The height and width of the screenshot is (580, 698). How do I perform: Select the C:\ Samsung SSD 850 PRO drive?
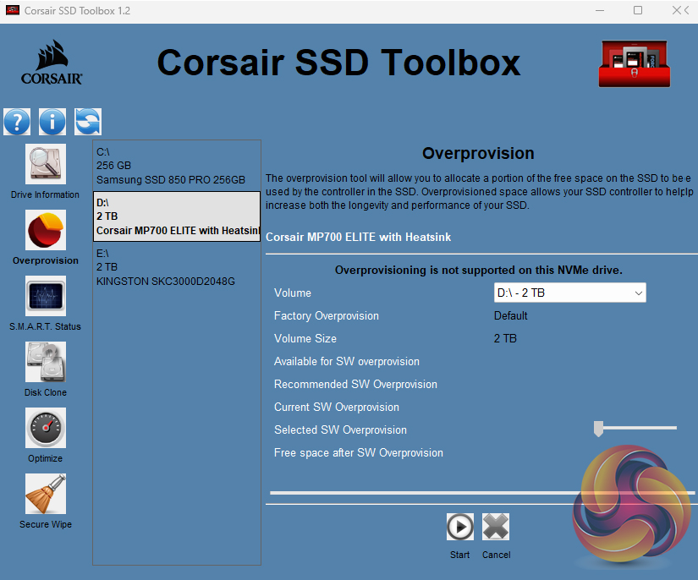click(x=176, y=166)
